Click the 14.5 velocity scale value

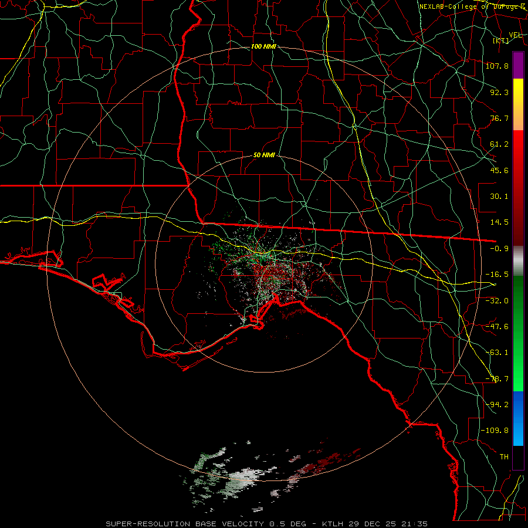coord(499,222)
